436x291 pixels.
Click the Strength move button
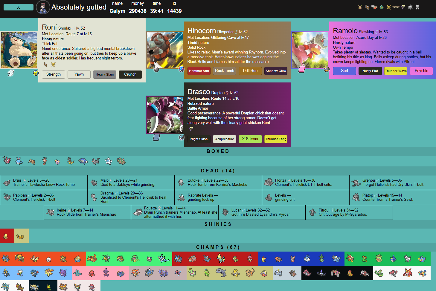pos(54,74)
